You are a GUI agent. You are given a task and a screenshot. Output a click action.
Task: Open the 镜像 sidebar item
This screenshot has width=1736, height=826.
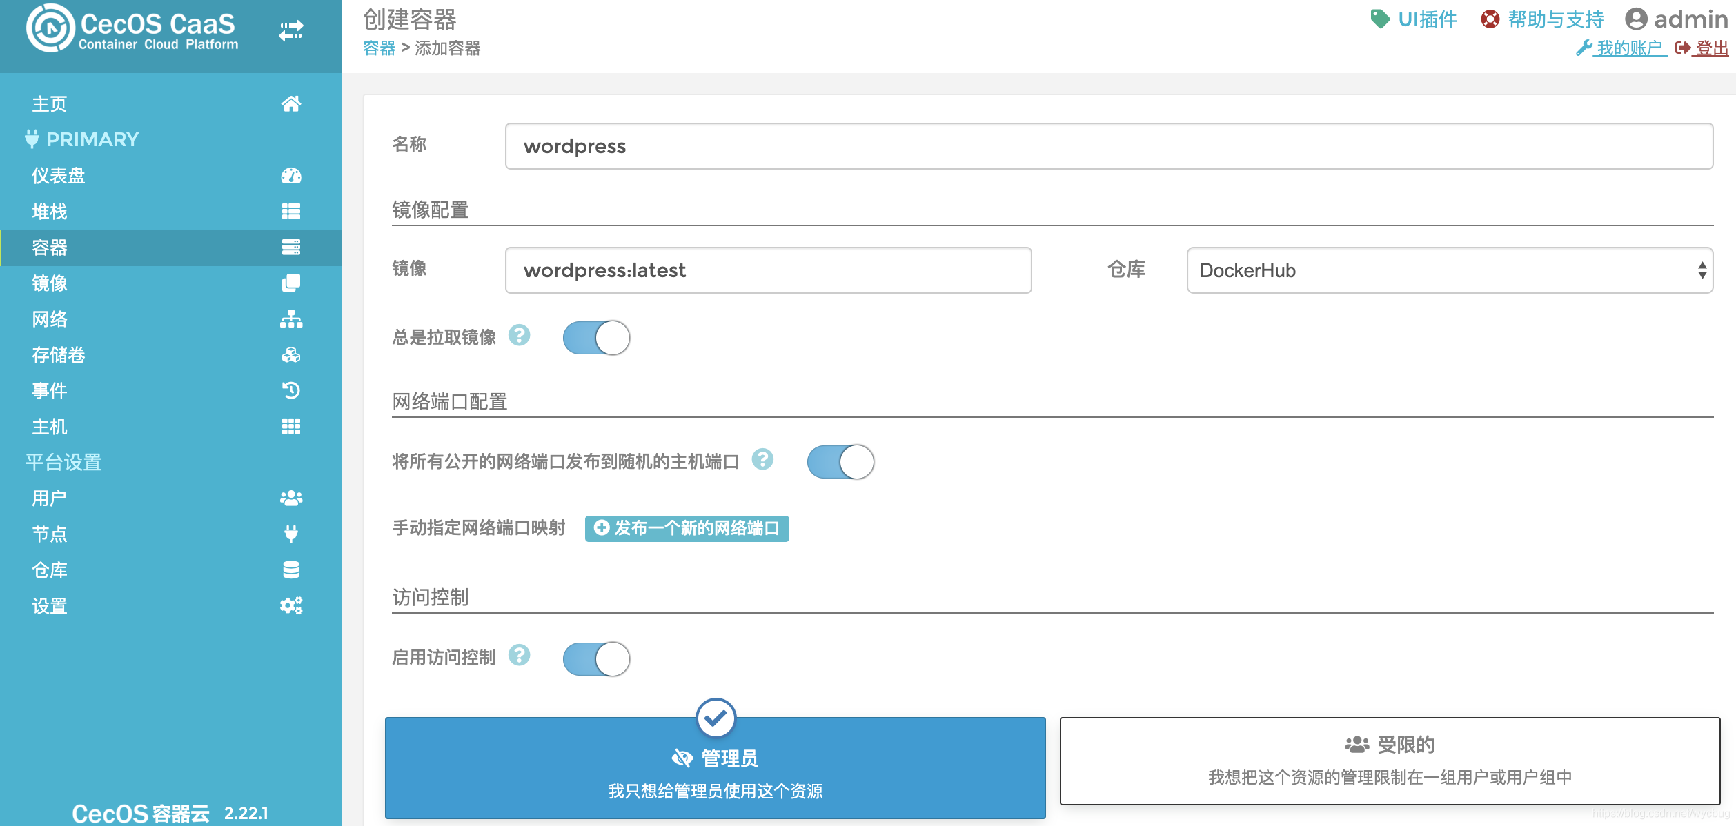(x=171, y=283)
